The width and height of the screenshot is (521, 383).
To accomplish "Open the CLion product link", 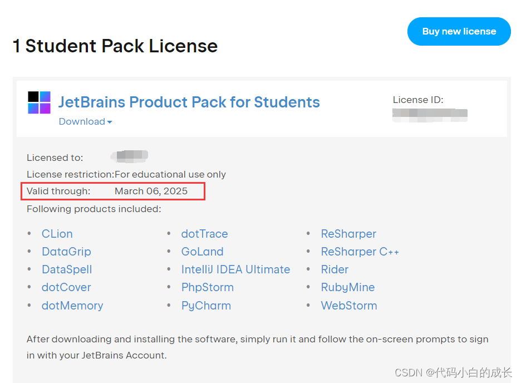I will pos(57,234).
